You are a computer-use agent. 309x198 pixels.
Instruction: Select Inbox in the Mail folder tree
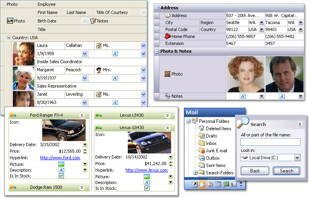coord(211,143)
